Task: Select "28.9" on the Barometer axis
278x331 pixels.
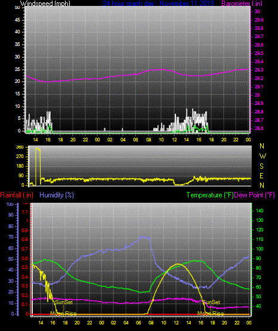Action: tap(259, 103)
